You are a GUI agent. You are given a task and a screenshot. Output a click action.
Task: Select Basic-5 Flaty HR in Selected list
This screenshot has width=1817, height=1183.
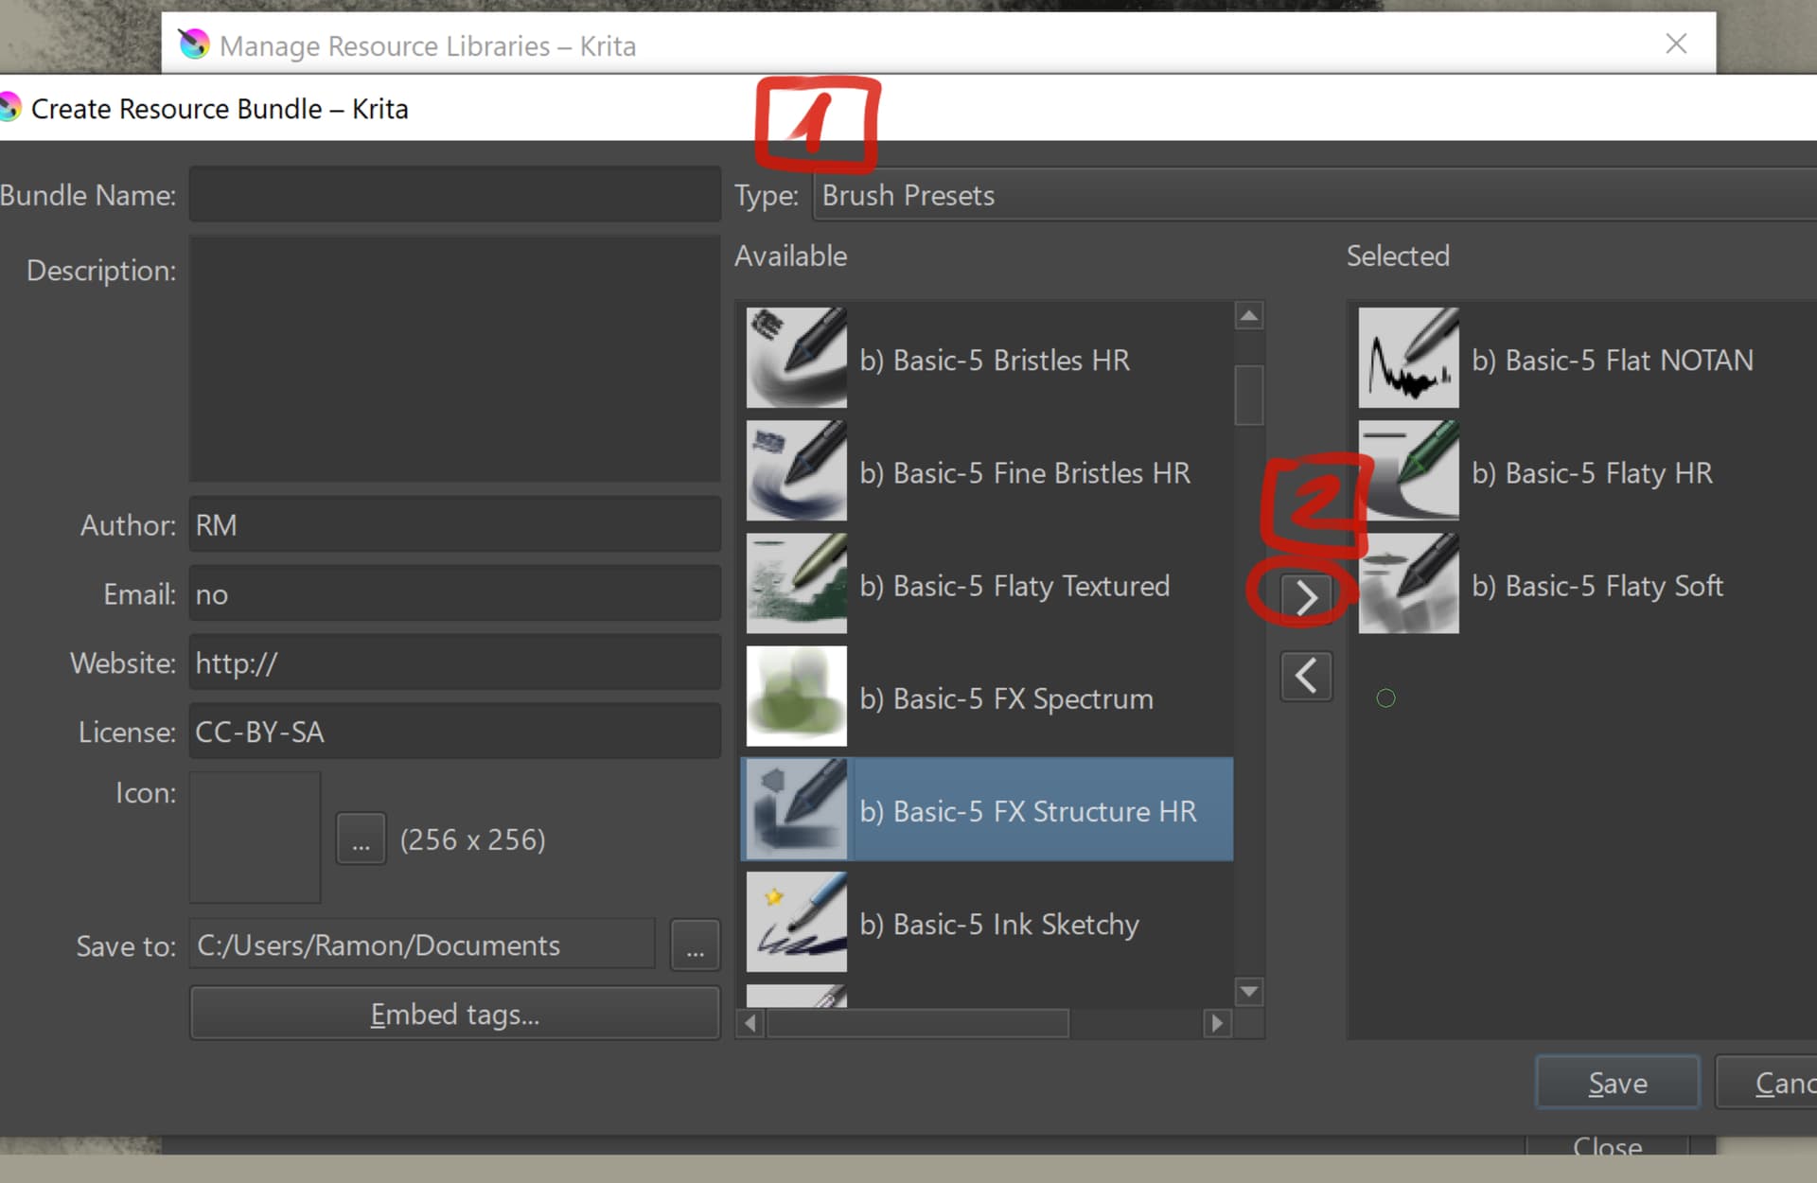[1592, 472]
